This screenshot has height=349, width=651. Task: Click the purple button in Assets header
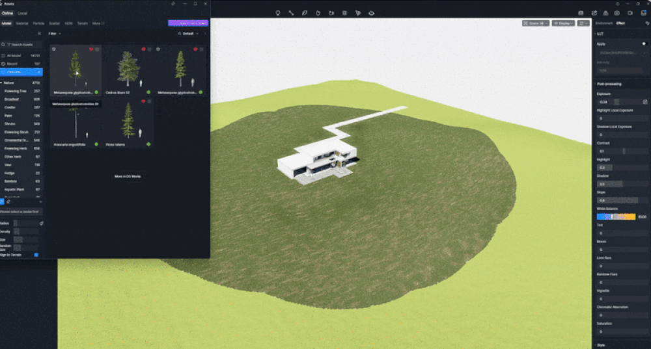click(188, 23)
